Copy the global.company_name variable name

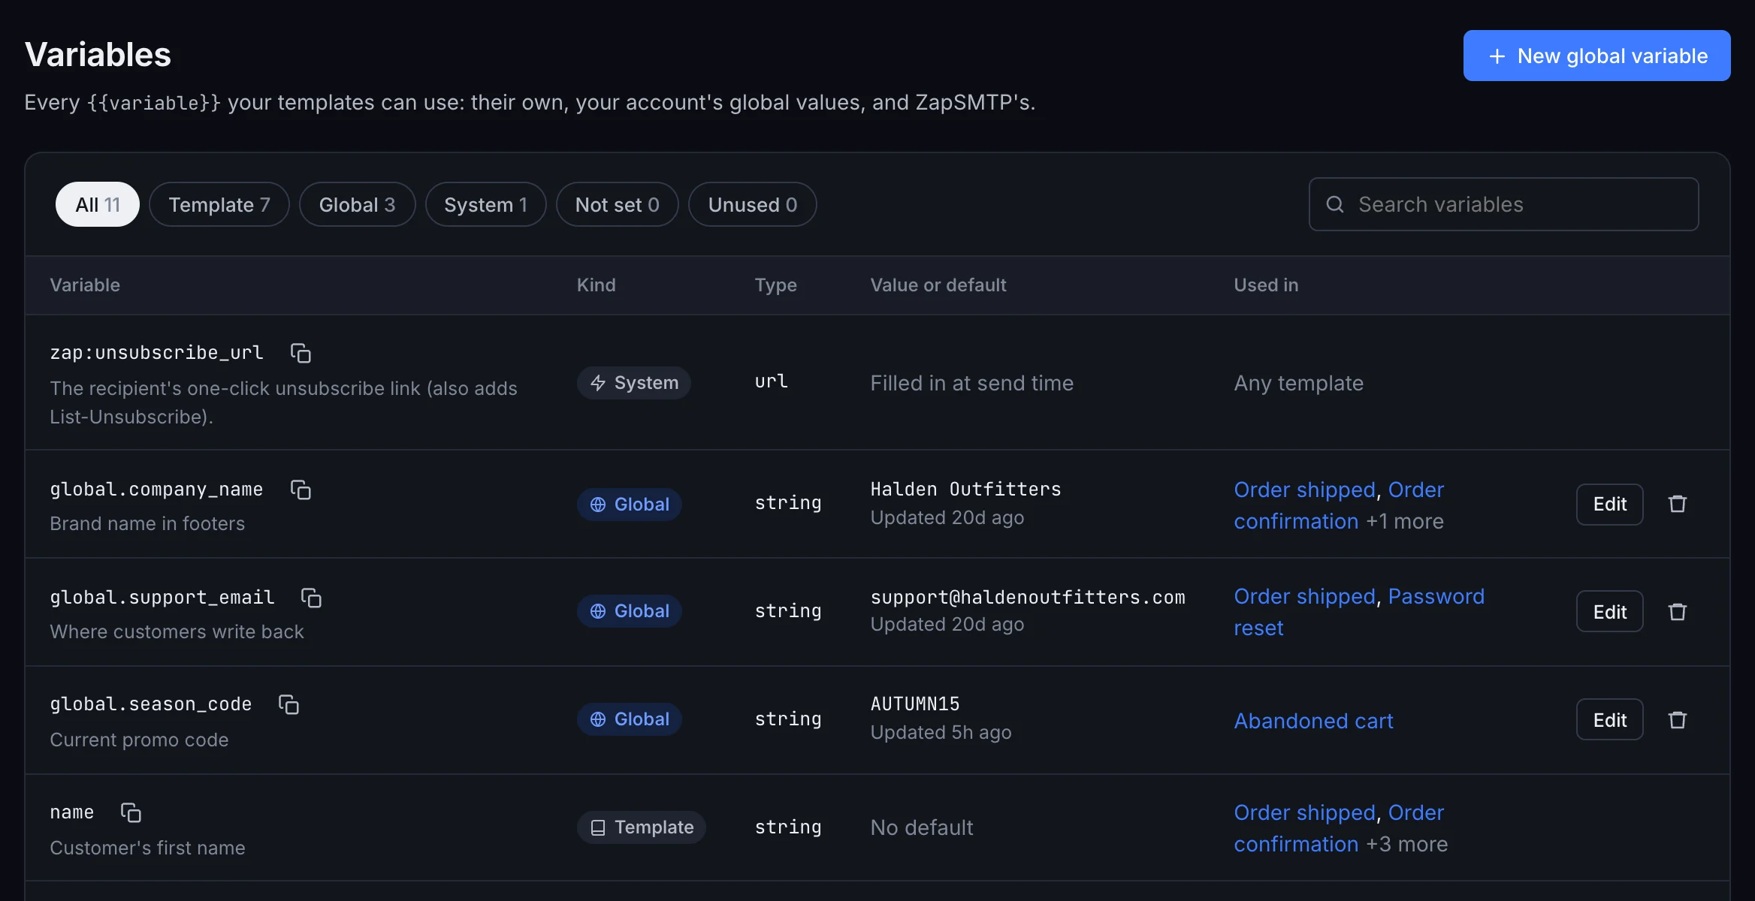(x=301, y=490)
